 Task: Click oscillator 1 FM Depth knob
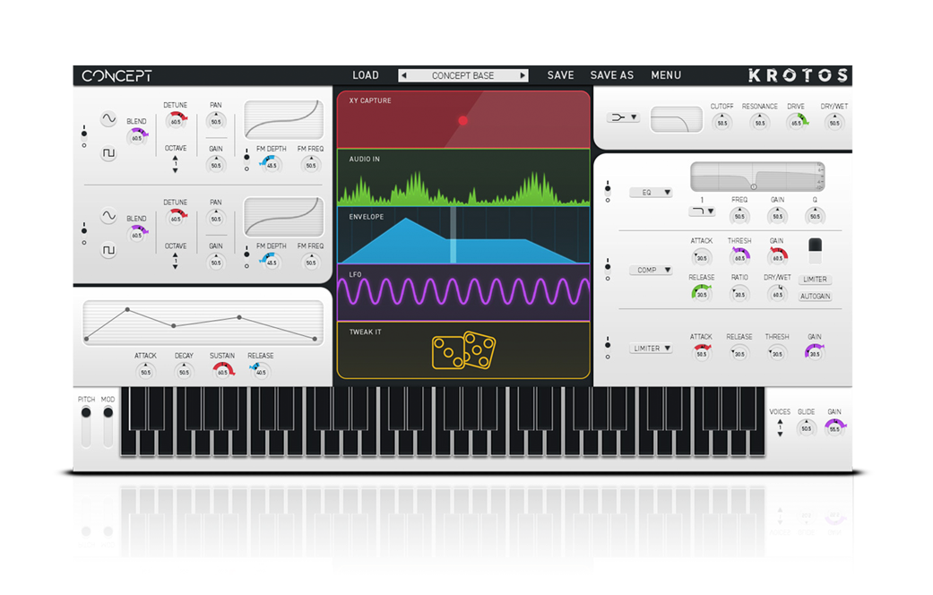coord(271,164)
